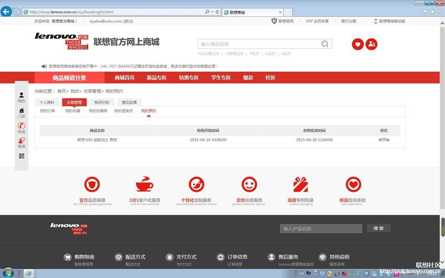Open the 我的优惠券 sub-tab

tap(98, 111)
